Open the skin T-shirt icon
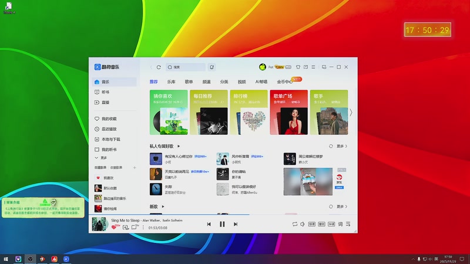This screenshot has width=470, height=264. pos(298,67)
